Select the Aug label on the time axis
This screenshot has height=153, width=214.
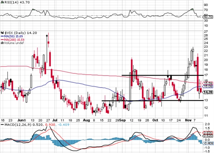(87, 120)
